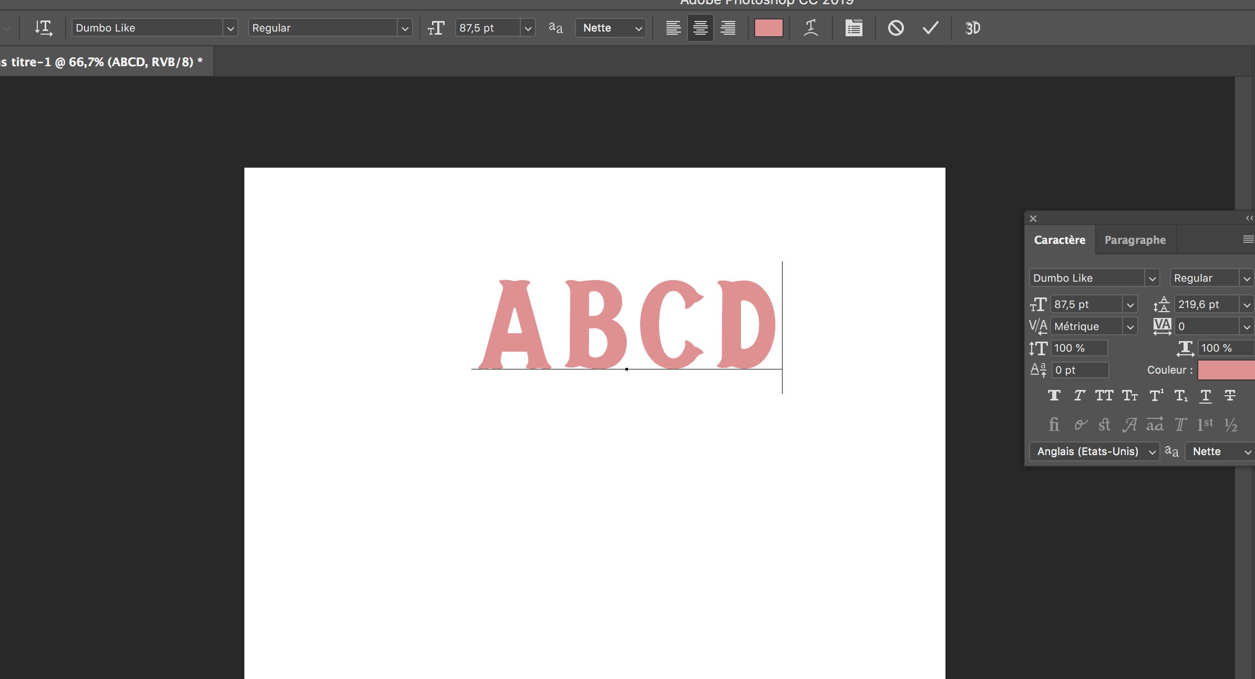This screenshot has height=679, width=1255.
Task: Toggle underline formatting on the text
Action: tap(1205, 396)
